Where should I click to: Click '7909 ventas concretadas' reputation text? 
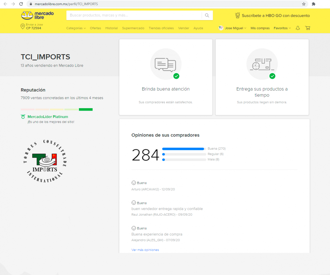pyautogui.click(x=62, y=98)
